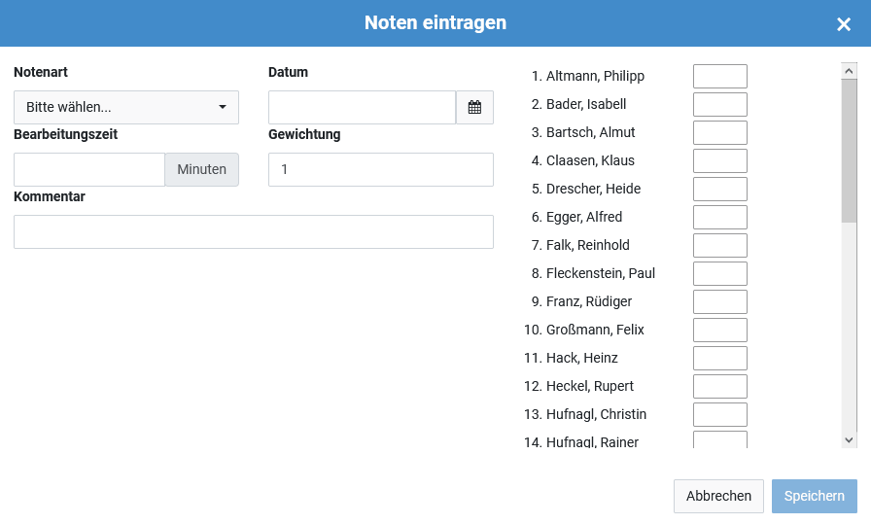The height and width of the screenshot is (524, 871).
Task: Select grade box for Bader, Isabell
Action: coord(720,104)
